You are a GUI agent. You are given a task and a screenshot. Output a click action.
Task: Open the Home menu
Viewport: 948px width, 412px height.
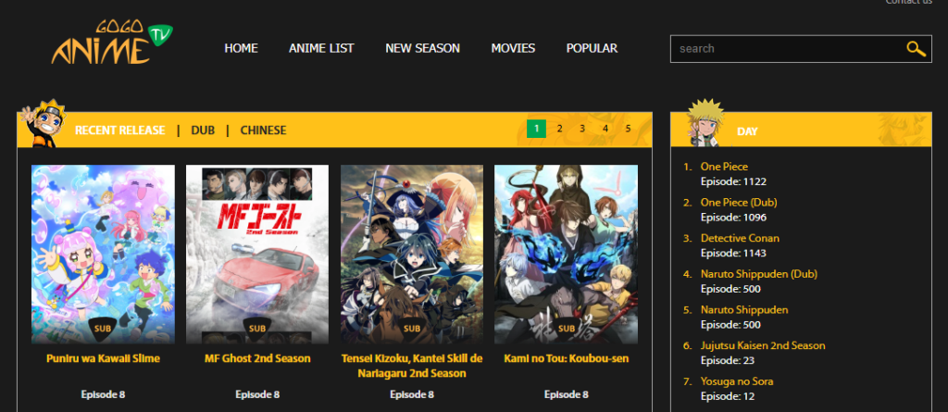coord(242,48)
